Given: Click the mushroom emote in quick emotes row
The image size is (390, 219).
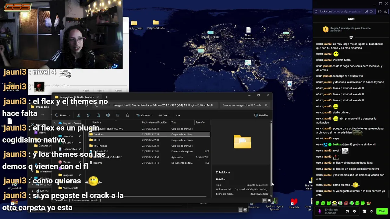Looking at the screenshot, I should point(369,203).
